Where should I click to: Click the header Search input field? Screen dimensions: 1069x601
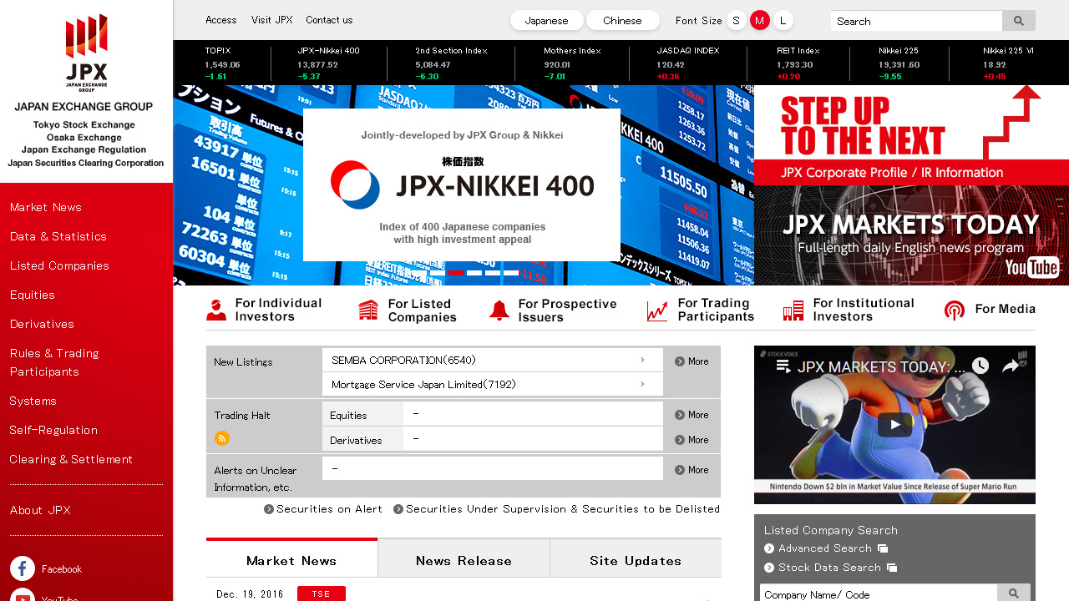[x=916, y=21]
